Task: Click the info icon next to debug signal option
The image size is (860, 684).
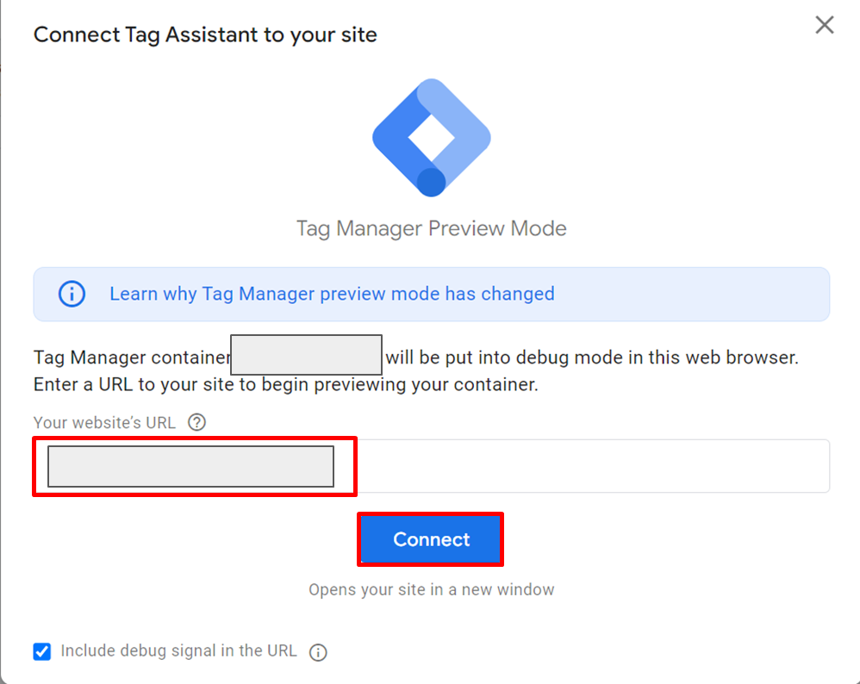Action: 318,652
